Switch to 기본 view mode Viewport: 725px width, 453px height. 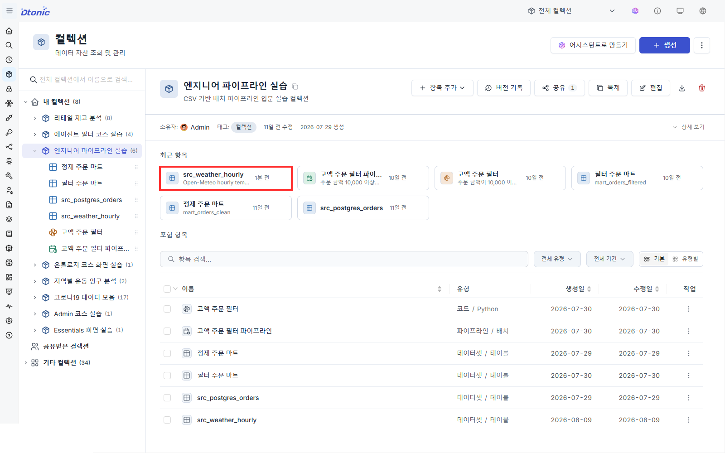[654, 259]
